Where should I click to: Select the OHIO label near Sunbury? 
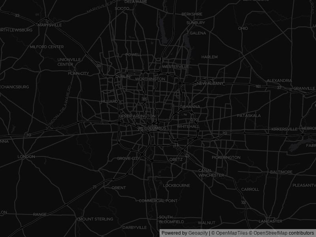243,28
